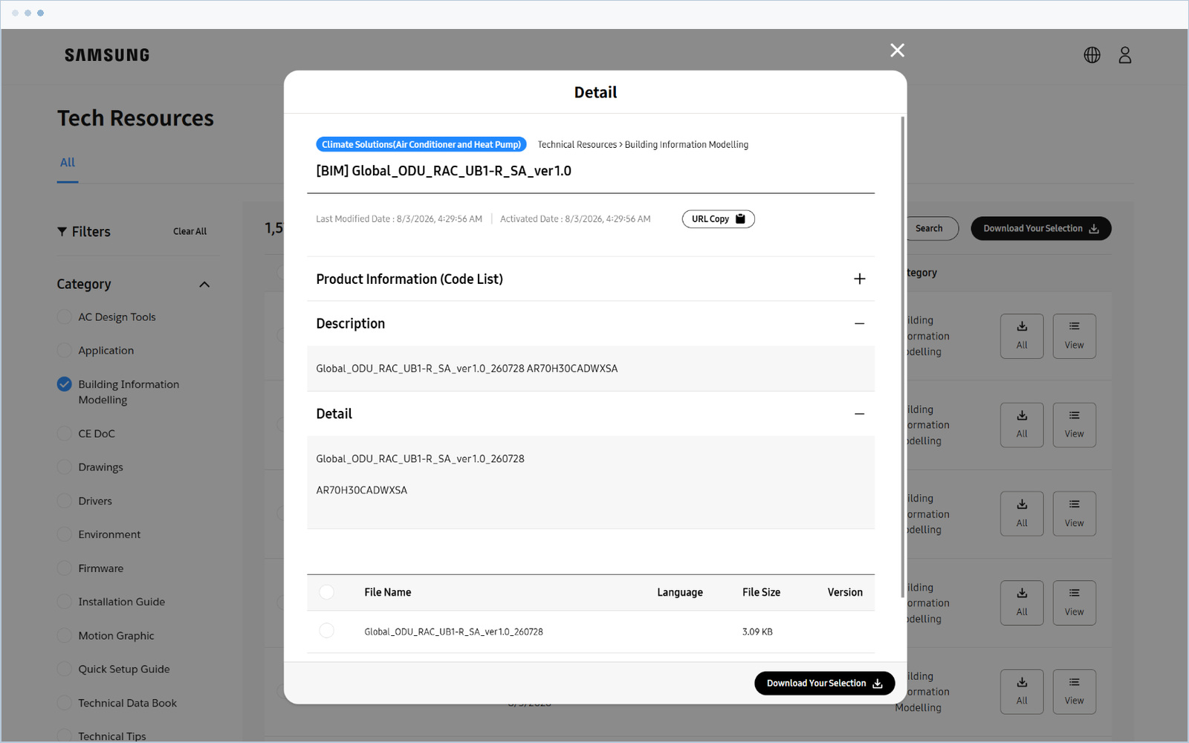Click the Activated Date text

tap(575, 219)
